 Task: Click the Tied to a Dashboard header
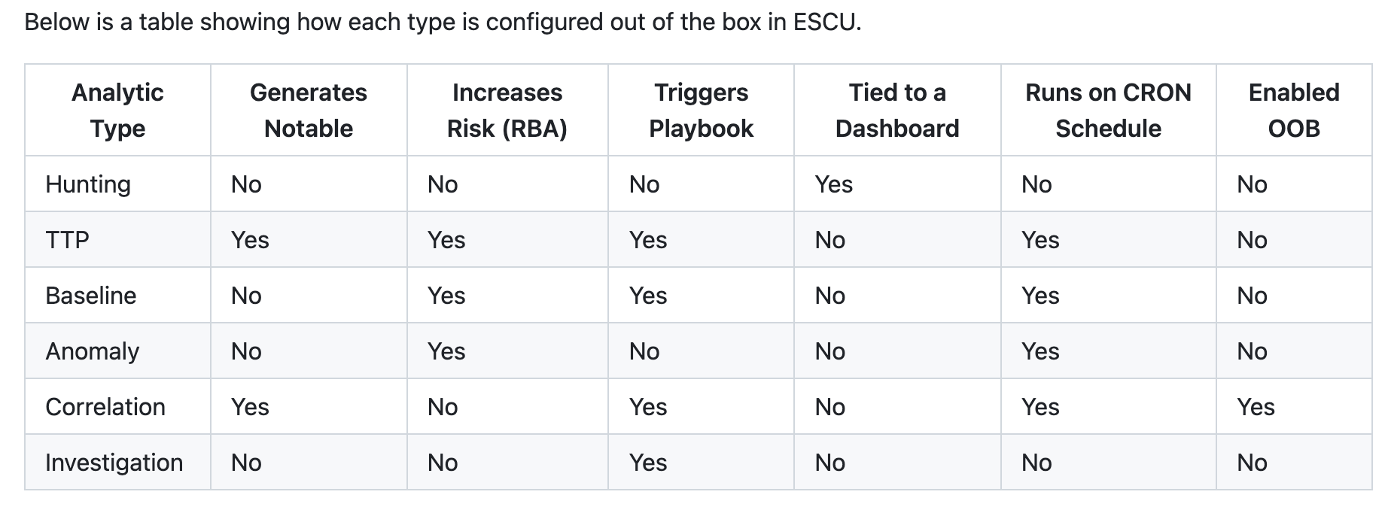[897, 111]
